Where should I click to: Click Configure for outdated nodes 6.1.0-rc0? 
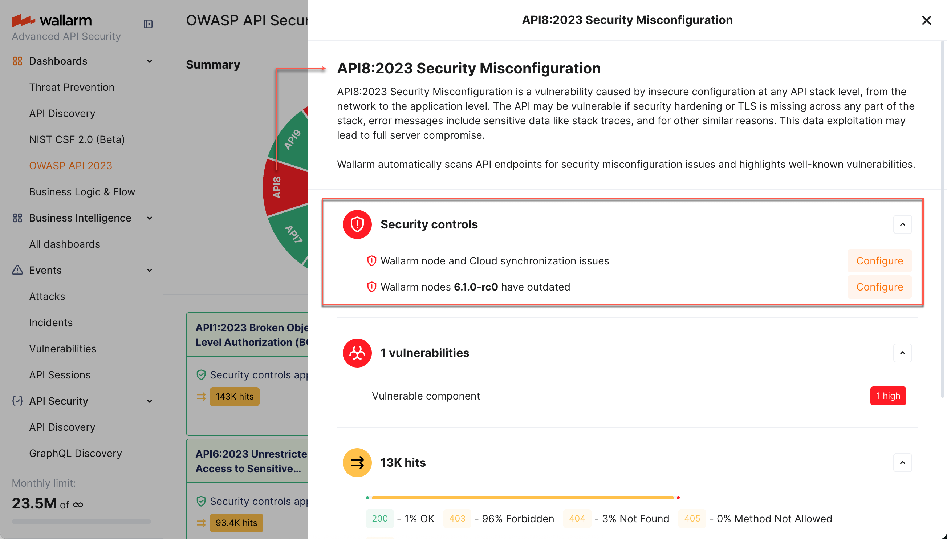pyautogui.click(x=879, y=287)
